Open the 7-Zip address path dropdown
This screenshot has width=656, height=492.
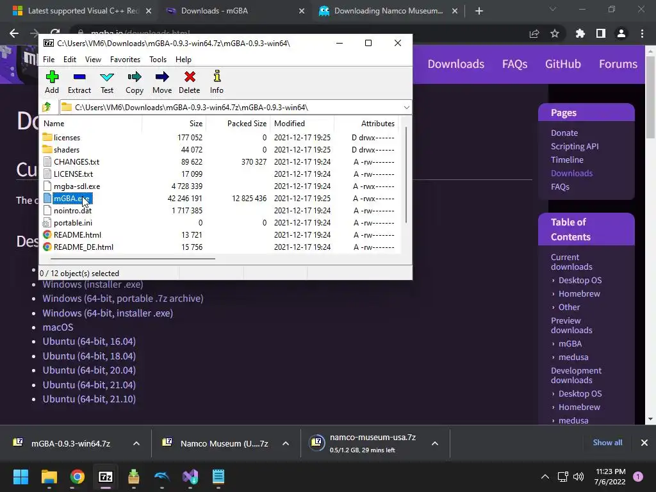click(406, 108)
